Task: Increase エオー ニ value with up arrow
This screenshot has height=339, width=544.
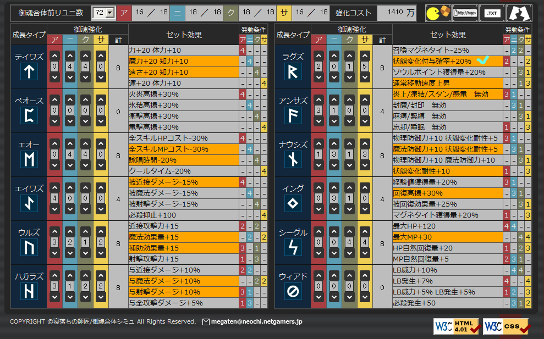Action: pyautogui.click(x=70, y=143)
